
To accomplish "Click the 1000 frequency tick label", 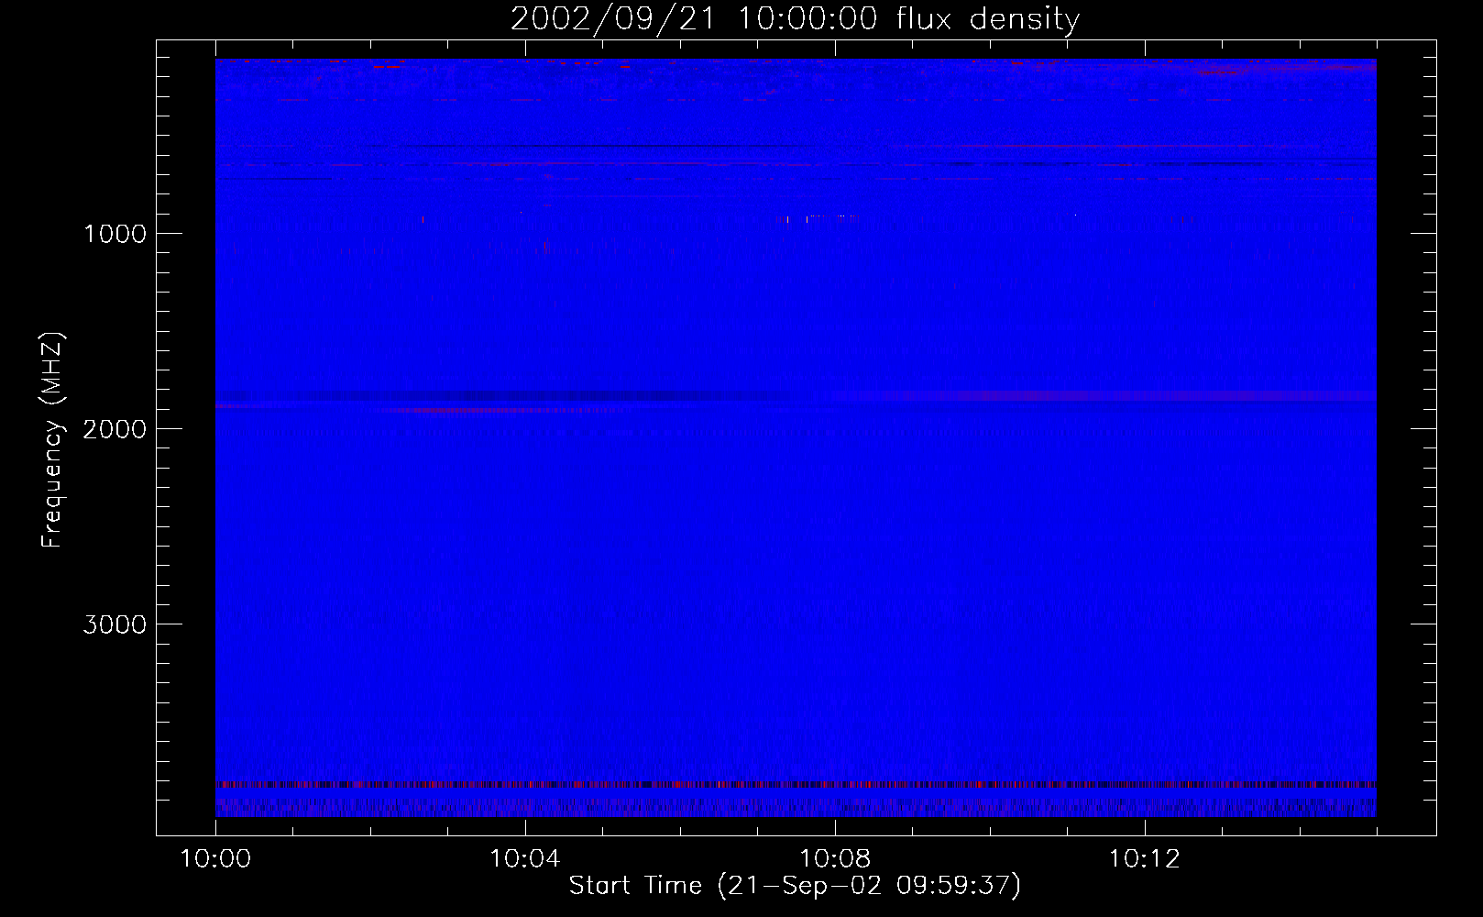I will (x=115, y=234).
